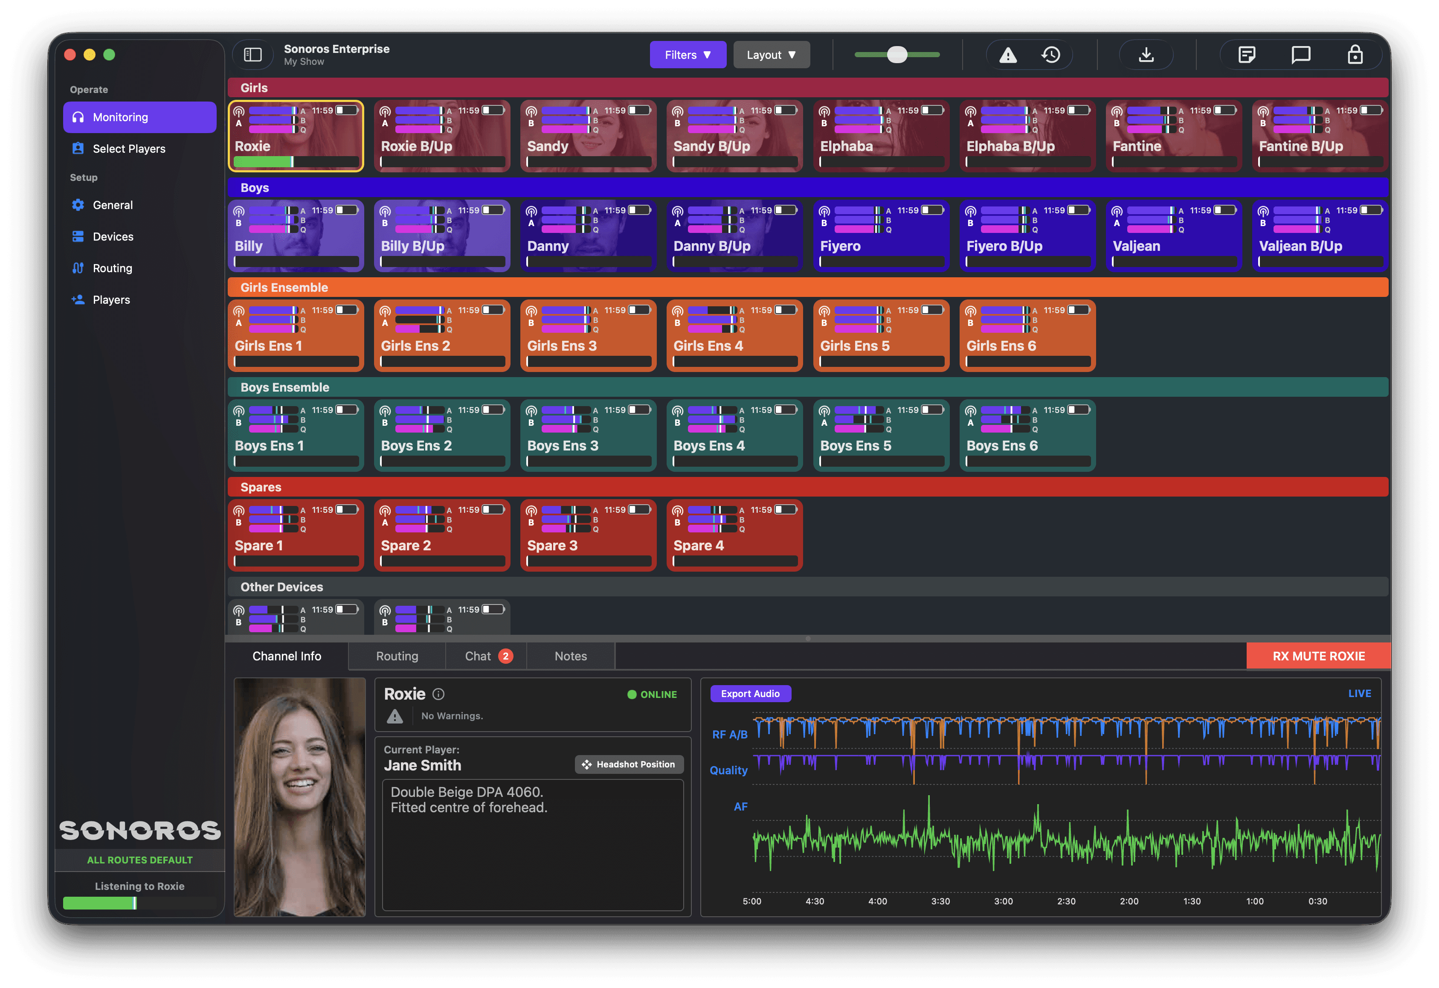1439x988 pixels.
Task: Click the Export Audio button
Action: pos(750,694)
